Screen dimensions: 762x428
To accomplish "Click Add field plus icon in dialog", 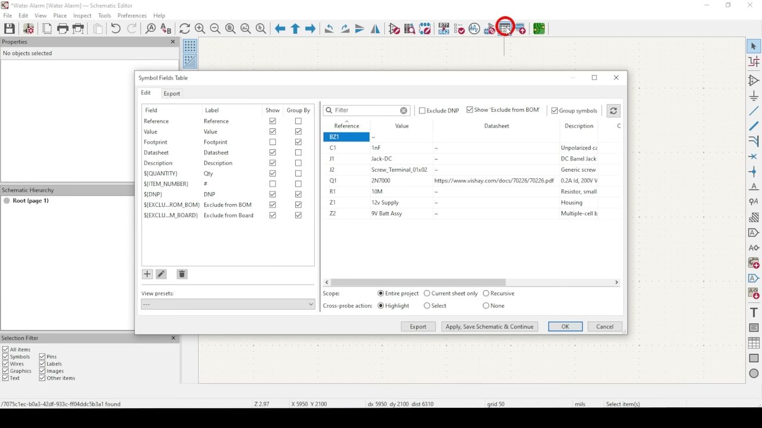I will click(x=147, y=274).
